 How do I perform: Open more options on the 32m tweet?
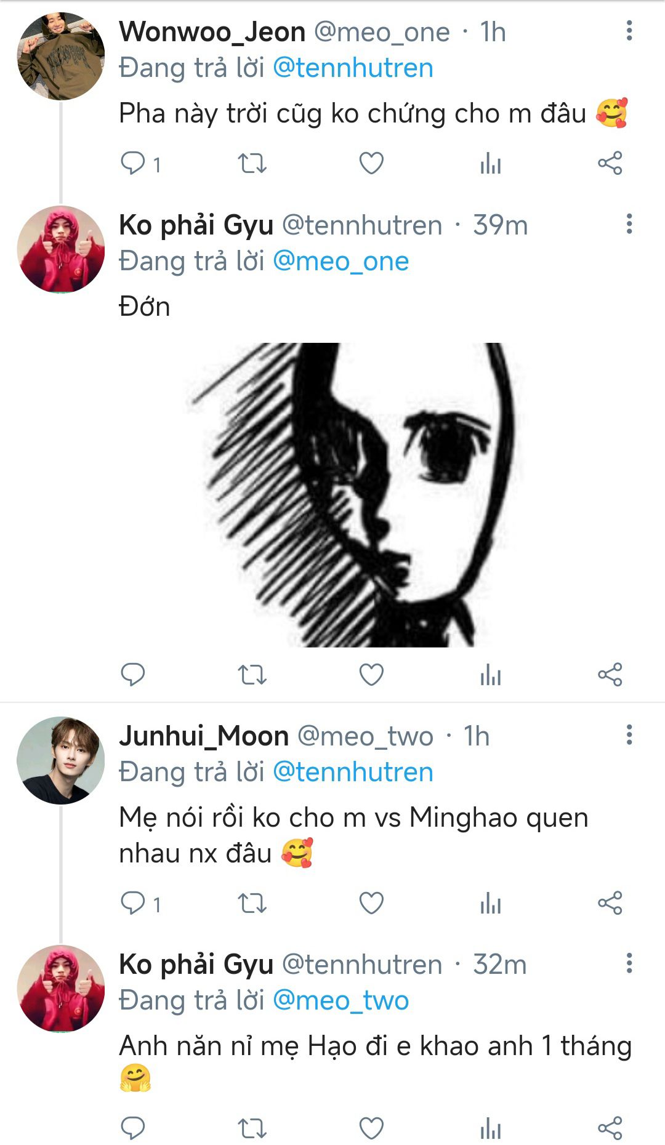click(629, 963)
